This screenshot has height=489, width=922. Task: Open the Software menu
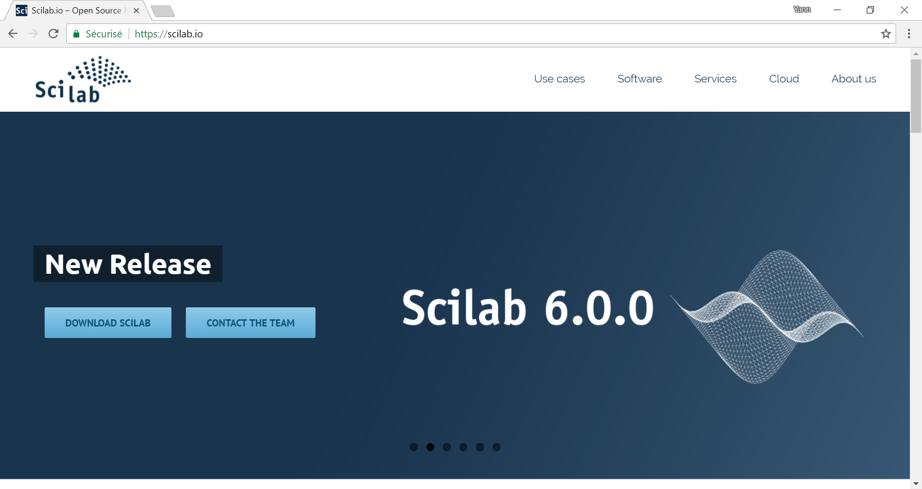click(x=640, y=79)
